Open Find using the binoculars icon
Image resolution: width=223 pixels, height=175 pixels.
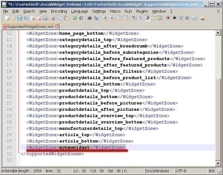(89, 18)
